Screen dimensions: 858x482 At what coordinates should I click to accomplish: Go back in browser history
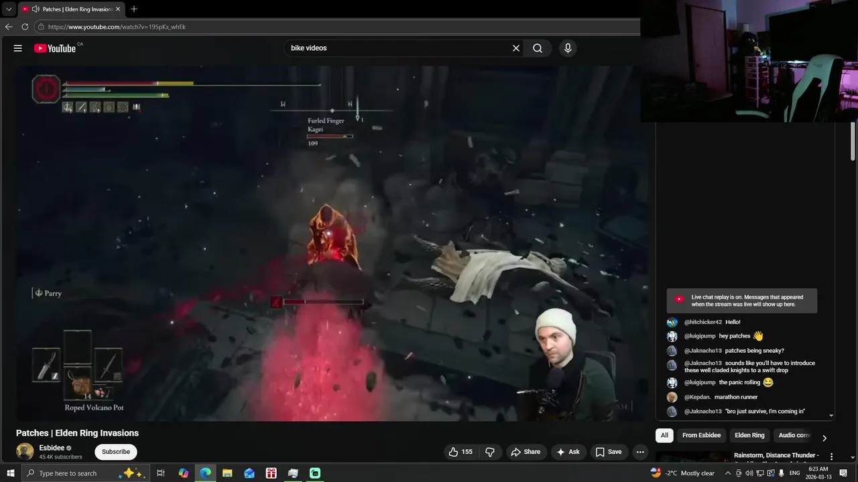coord(9,27)
